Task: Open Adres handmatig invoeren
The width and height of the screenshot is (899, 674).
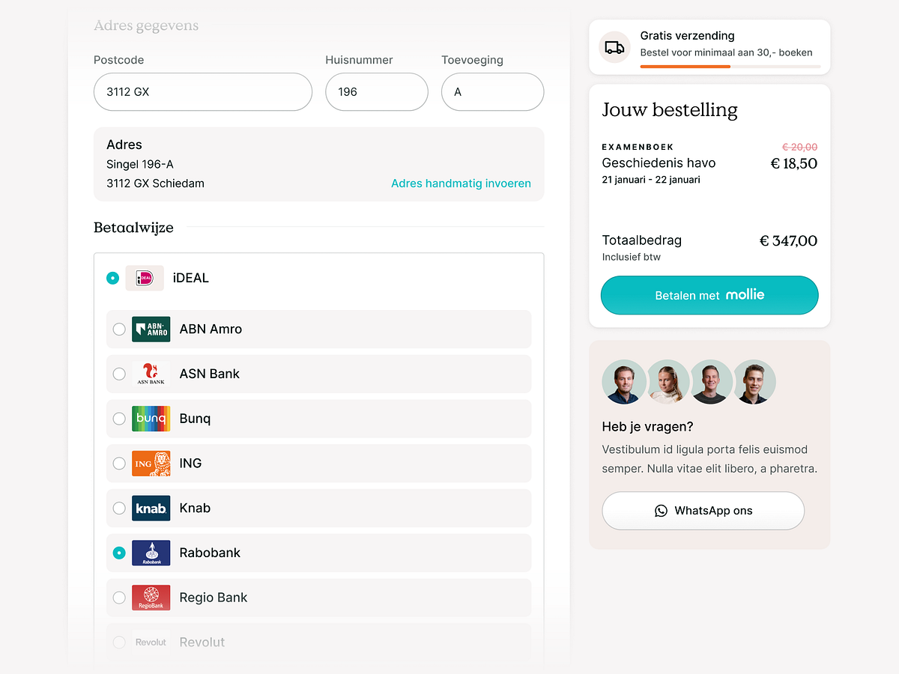Action: pyautogui.click(x=461, y=183)
